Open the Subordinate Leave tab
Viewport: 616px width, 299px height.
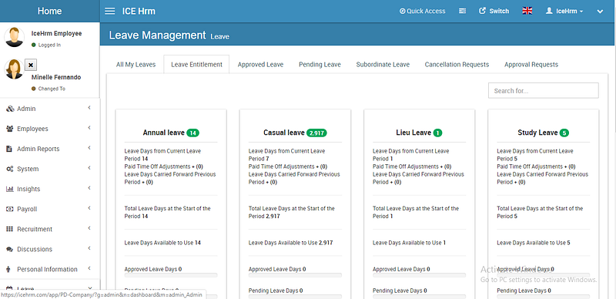point(383,65)
